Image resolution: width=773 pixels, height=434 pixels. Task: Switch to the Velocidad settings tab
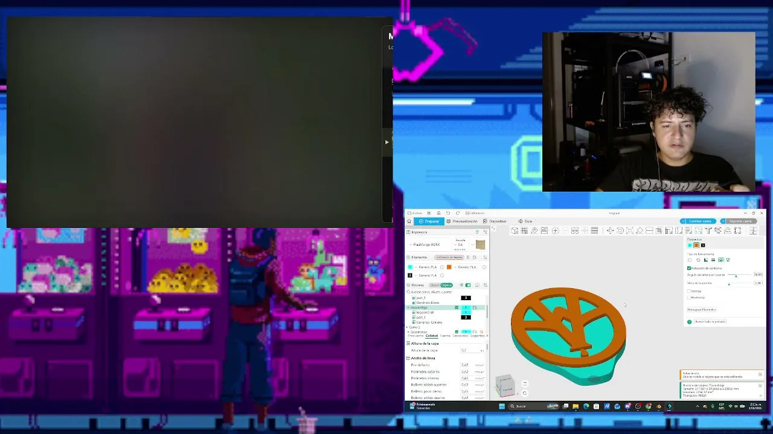460,336
